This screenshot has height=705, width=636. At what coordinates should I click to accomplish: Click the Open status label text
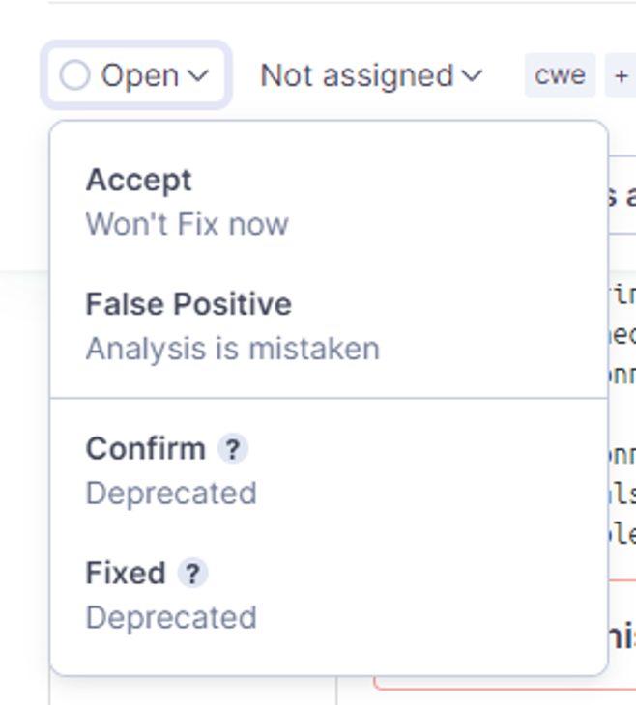coord(140,75)
